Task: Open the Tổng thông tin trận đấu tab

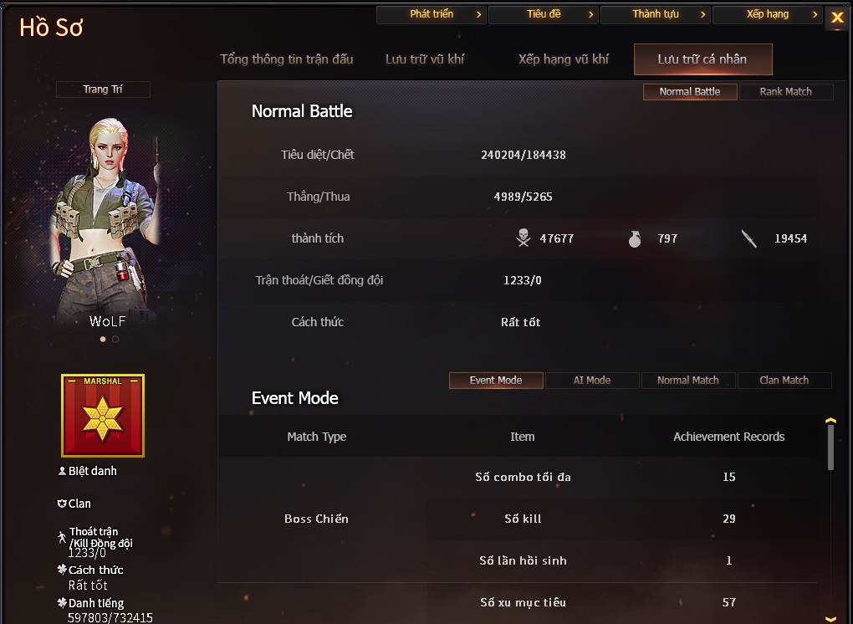Action: 287,59
